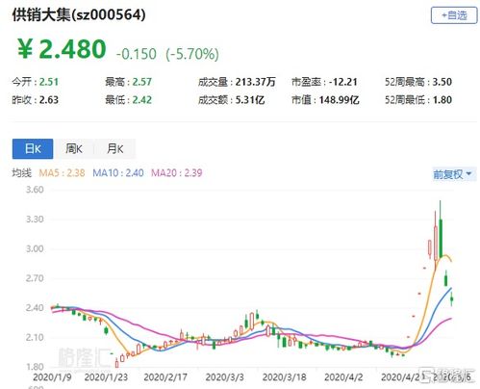480x389 pixels.
Task: Click the 成交额 value 5.31亿
Action: pos(250,100)
